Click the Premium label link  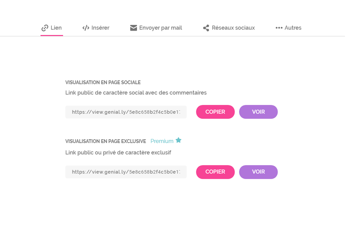tap(161, 141)
